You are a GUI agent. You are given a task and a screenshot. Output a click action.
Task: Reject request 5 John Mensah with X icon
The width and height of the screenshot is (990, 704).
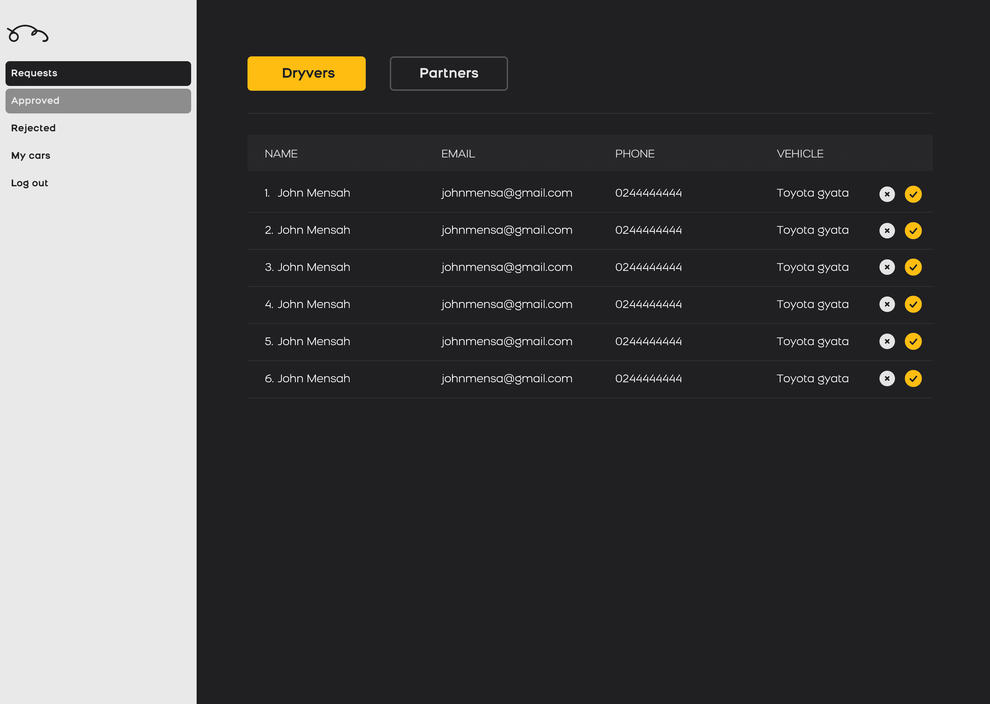[x=887, y=342]
